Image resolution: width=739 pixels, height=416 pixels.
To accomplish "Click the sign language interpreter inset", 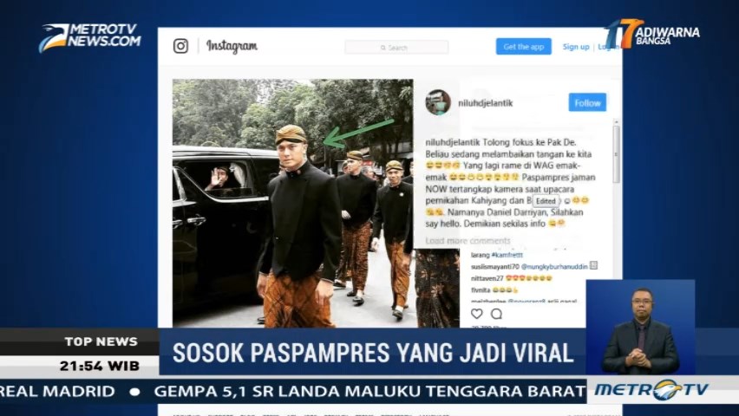I will coord(640,328).
